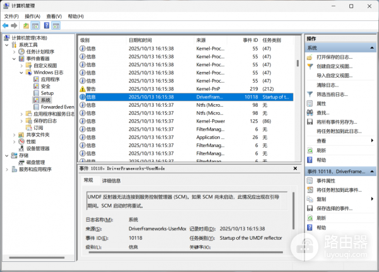
Task: Sort by the 日期和时间 column header
Action: click(x=160, y=40)
